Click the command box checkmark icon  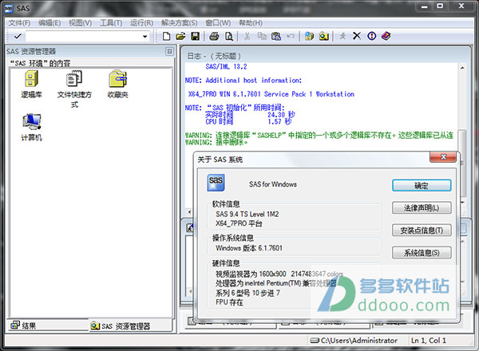pyautogui.click(x=18, y=37)
